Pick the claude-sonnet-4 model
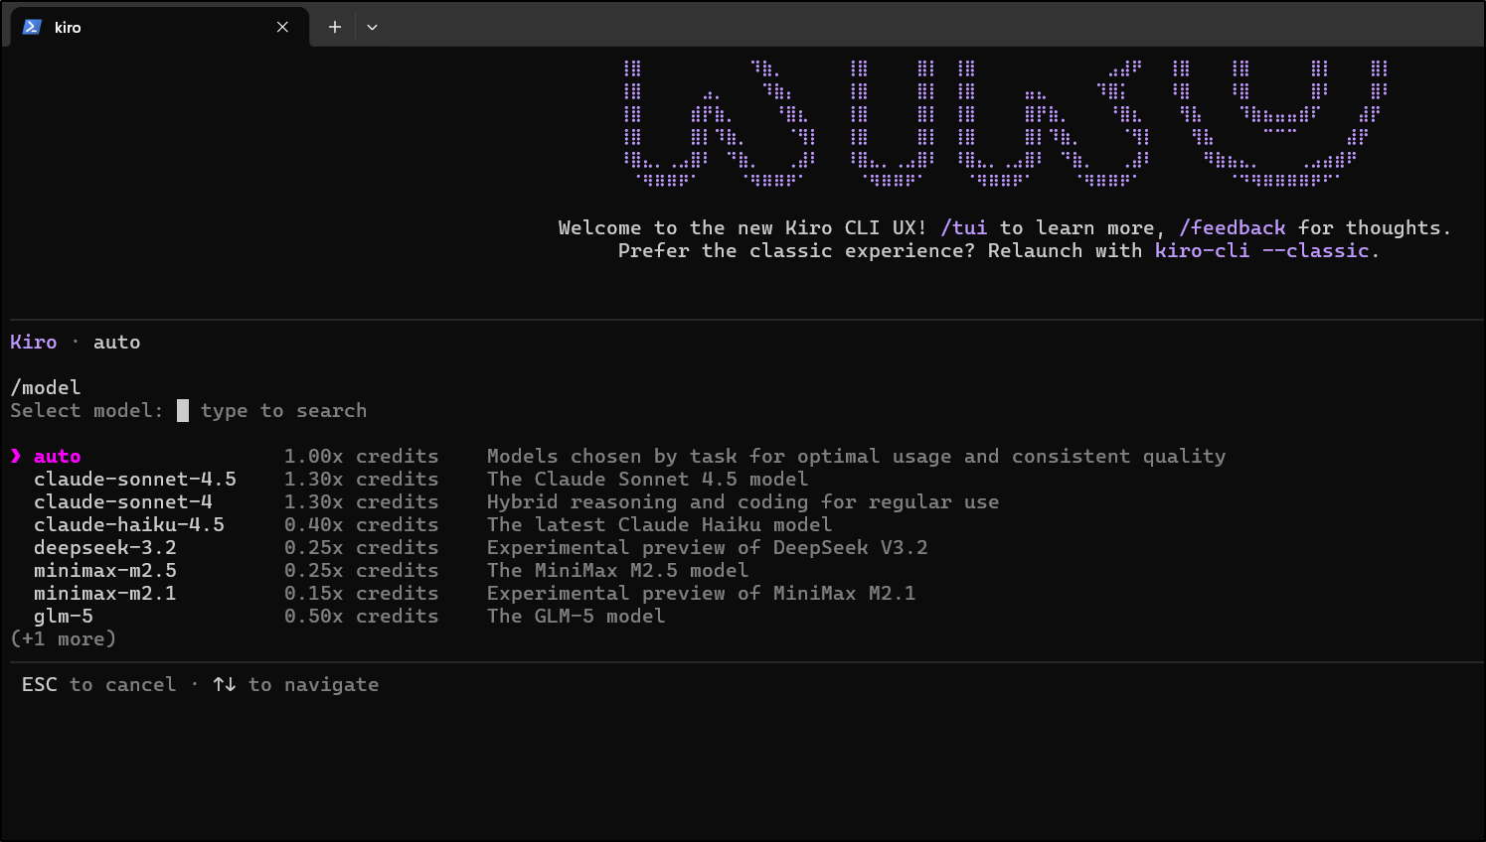The image size is (1486, 842). (x=123, y=502)
